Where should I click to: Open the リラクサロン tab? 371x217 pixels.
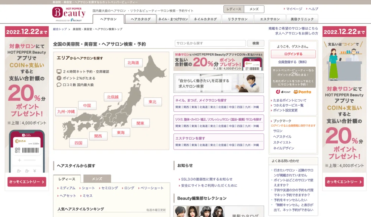pos(237,19)
